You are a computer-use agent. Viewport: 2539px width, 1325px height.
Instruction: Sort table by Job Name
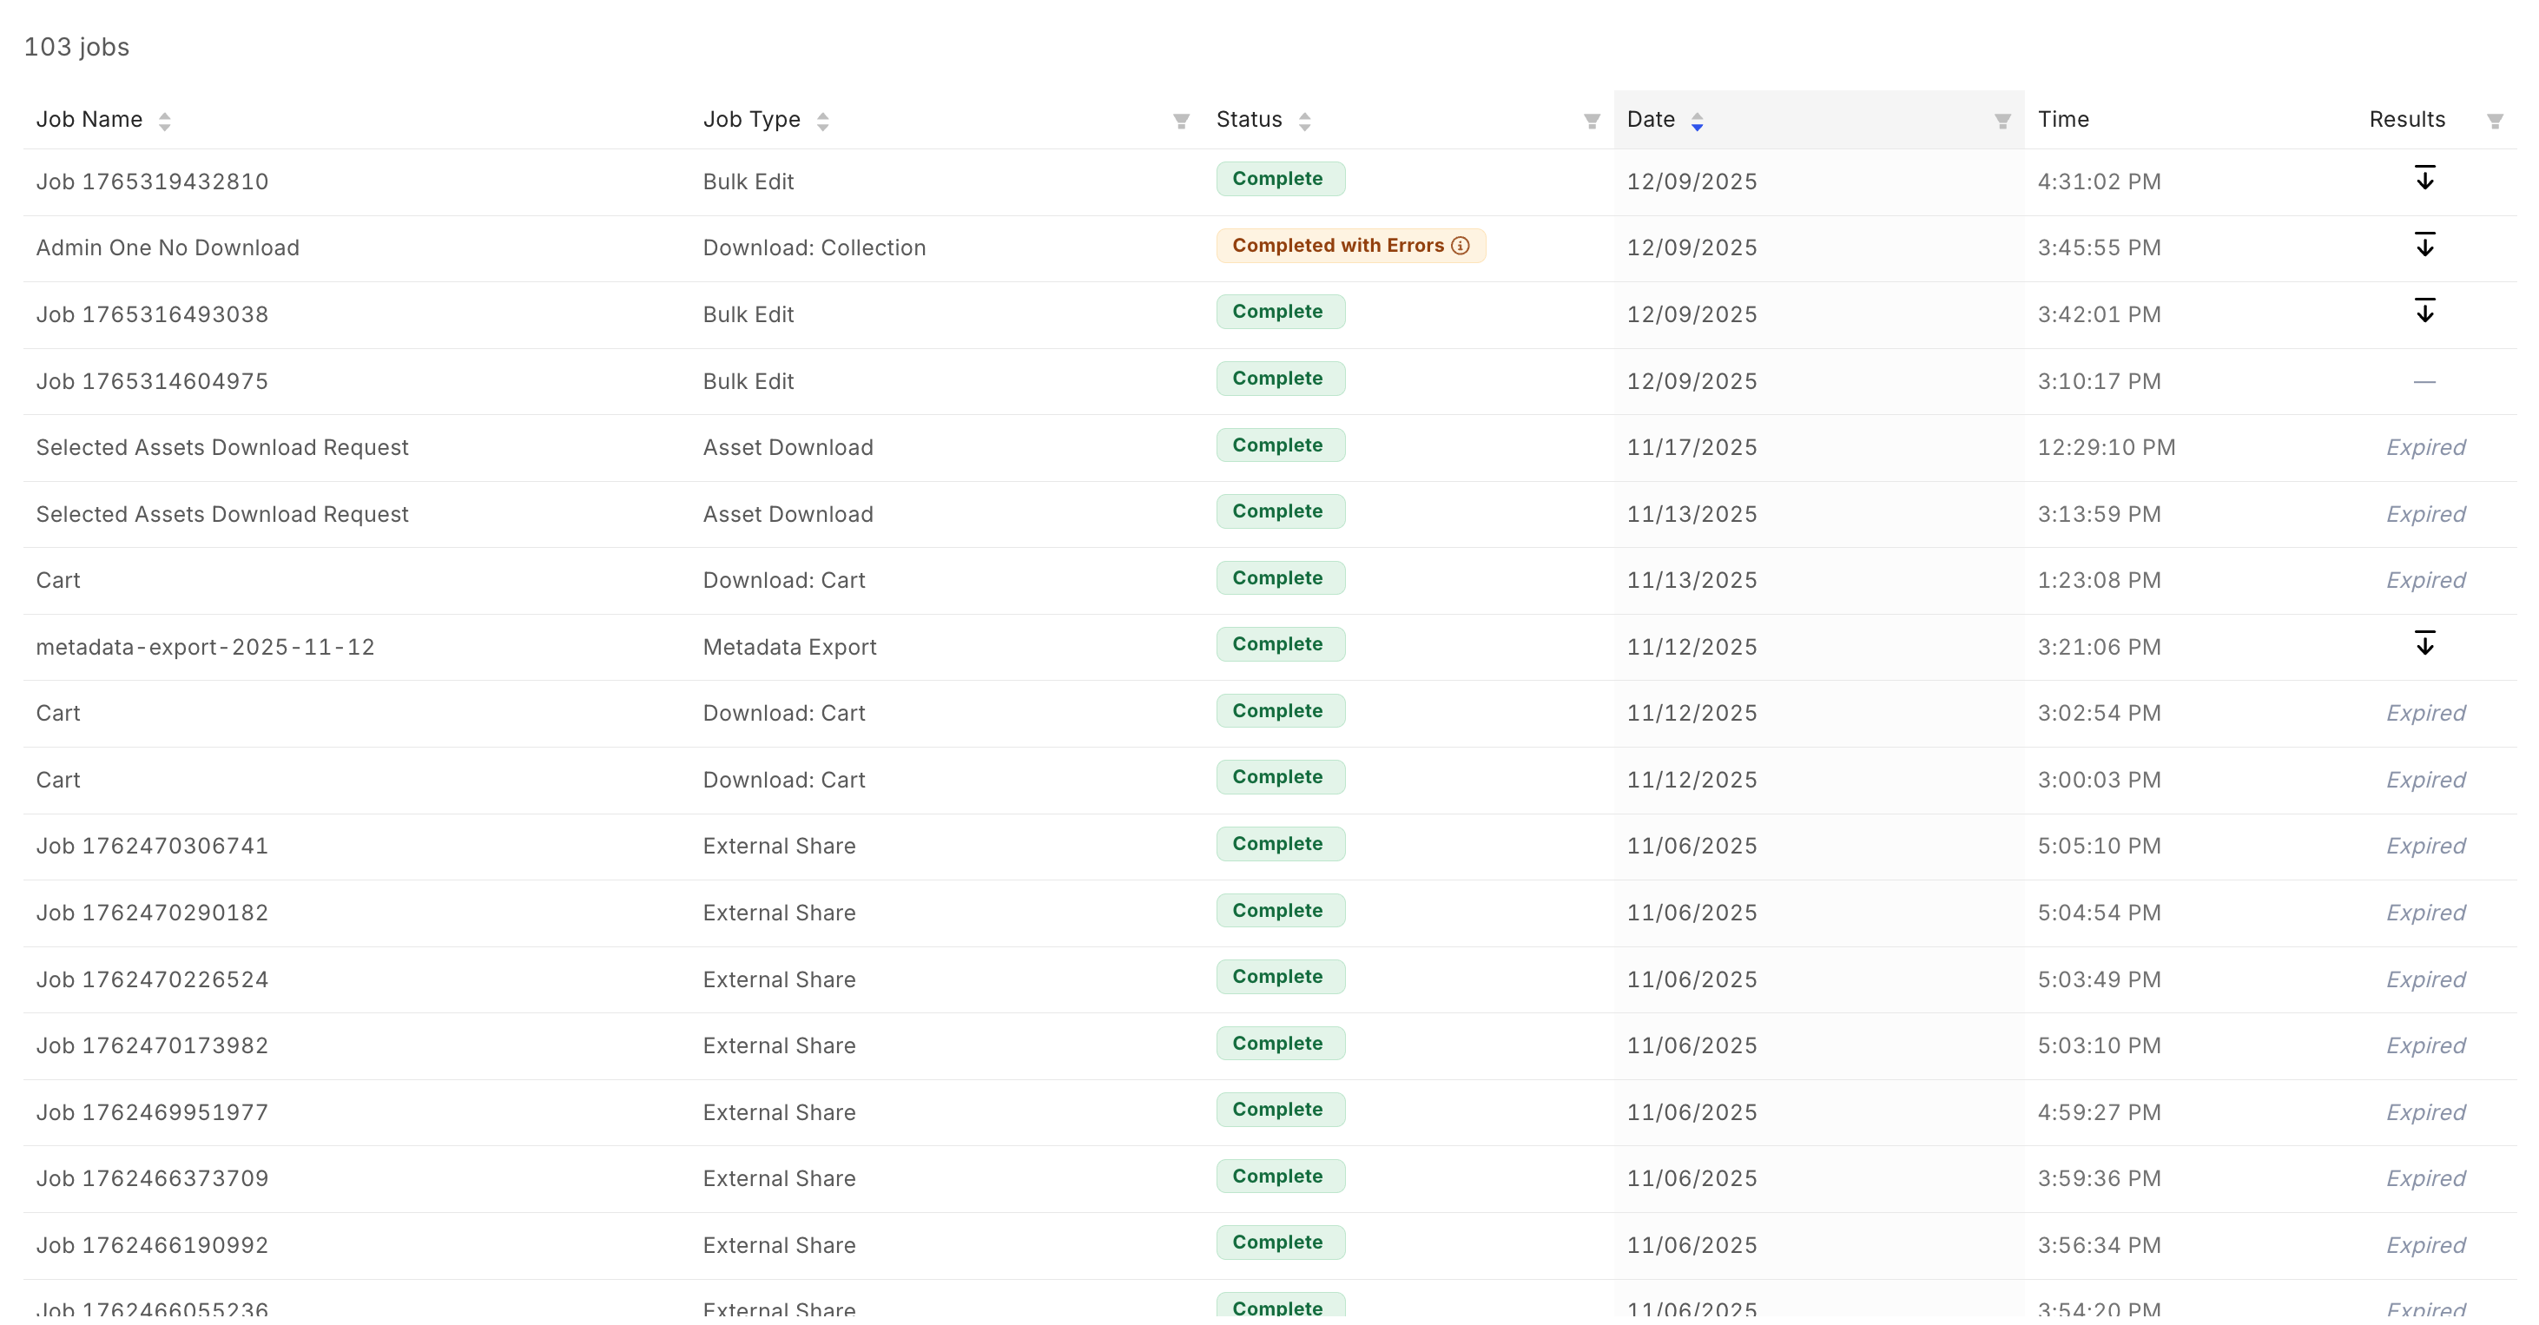coord(165,122)
